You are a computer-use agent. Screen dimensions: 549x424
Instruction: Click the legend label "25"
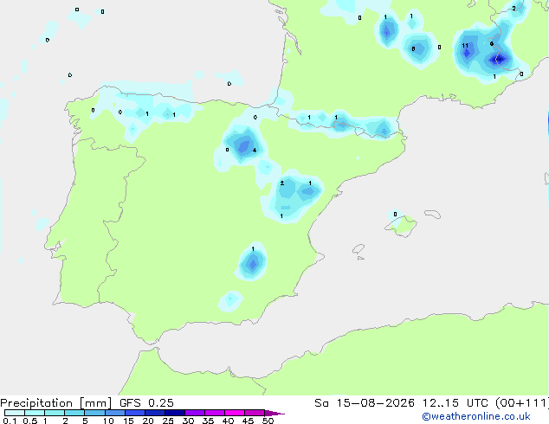click(x=168, y=421)
